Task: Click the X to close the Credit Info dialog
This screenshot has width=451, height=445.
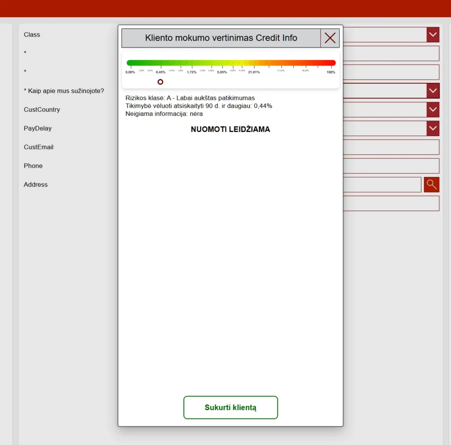Action: (329, 38)
